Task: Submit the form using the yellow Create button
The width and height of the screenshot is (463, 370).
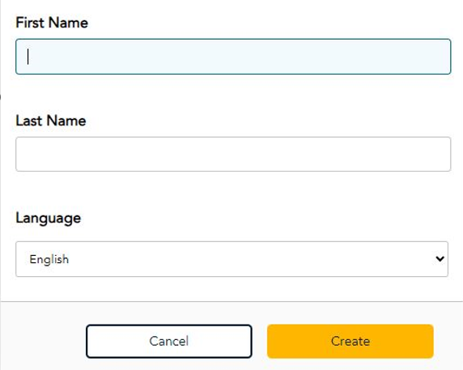Action: pyautogui.click(x=350, y=341)
